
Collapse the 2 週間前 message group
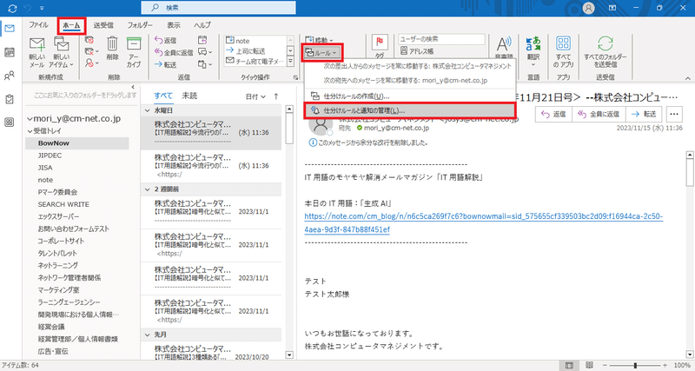(x=148, y=189)
